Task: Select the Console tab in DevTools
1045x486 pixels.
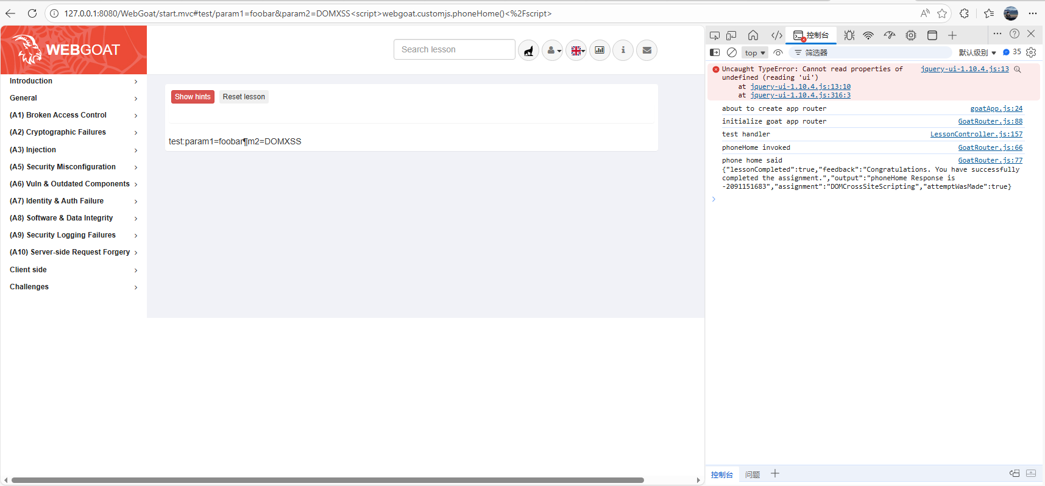Action: [811, 35]
